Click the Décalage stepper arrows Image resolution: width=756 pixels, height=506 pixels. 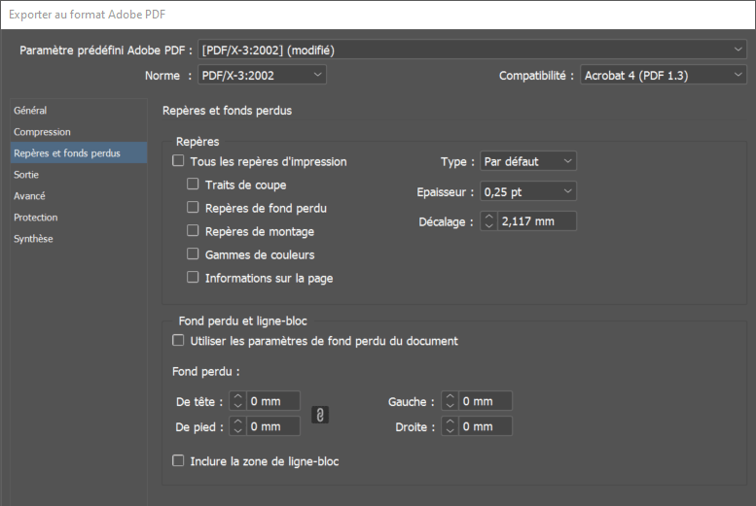(x=489, y=221)
